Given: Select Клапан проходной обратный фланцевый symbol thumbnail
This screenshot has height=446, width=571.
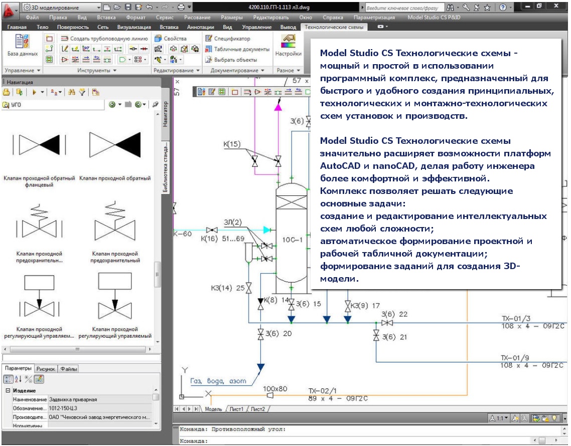Looking at the screenshot, I should [x=39, y=145].
